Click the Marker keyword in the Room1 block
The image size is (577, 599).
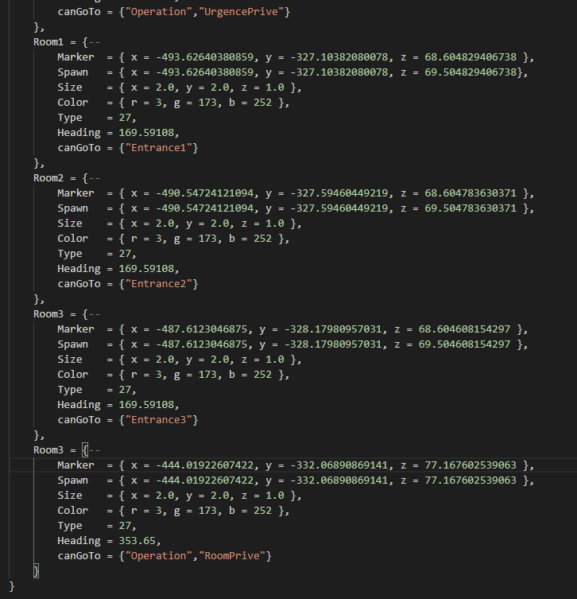76,57
